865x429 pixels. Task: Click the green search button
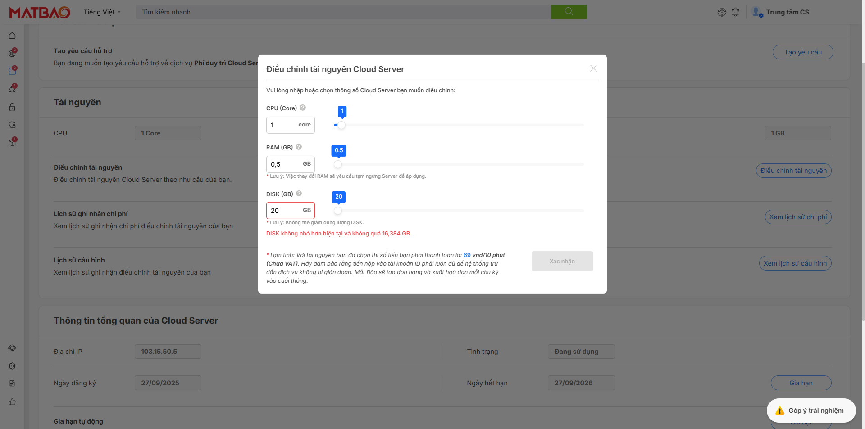(569, 12)
